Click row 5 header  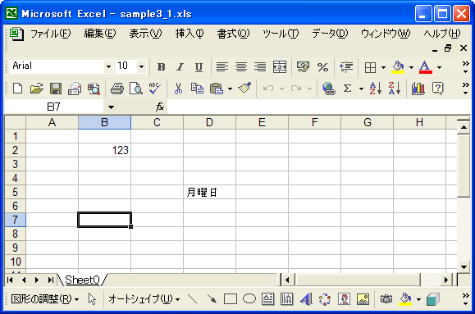15,192
